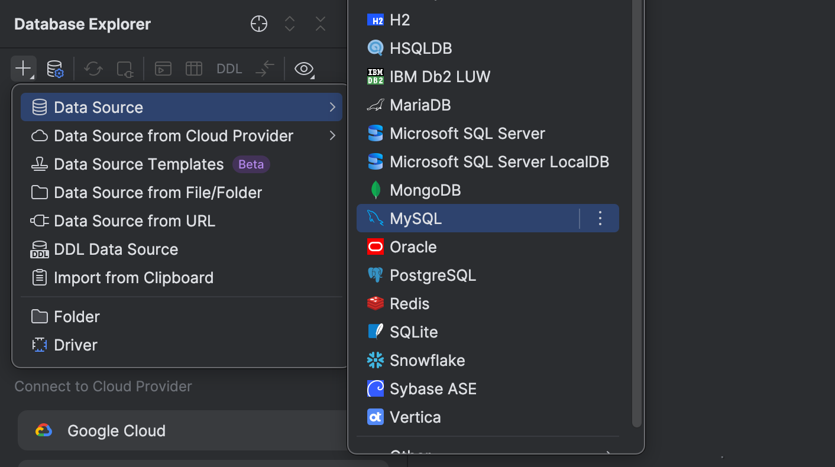This screenshot has height=467, width=835.
Task: Select Oracle from database list
Action: tap(488, 247)
